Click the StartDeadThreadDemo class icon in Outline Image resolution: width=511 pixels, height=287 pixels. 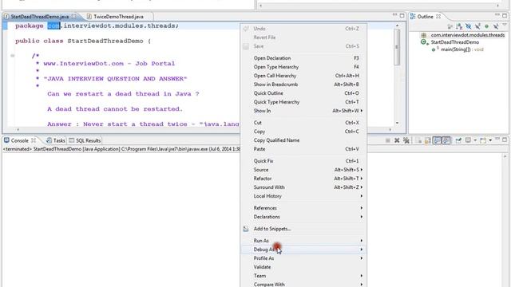[x=423, y=42]
